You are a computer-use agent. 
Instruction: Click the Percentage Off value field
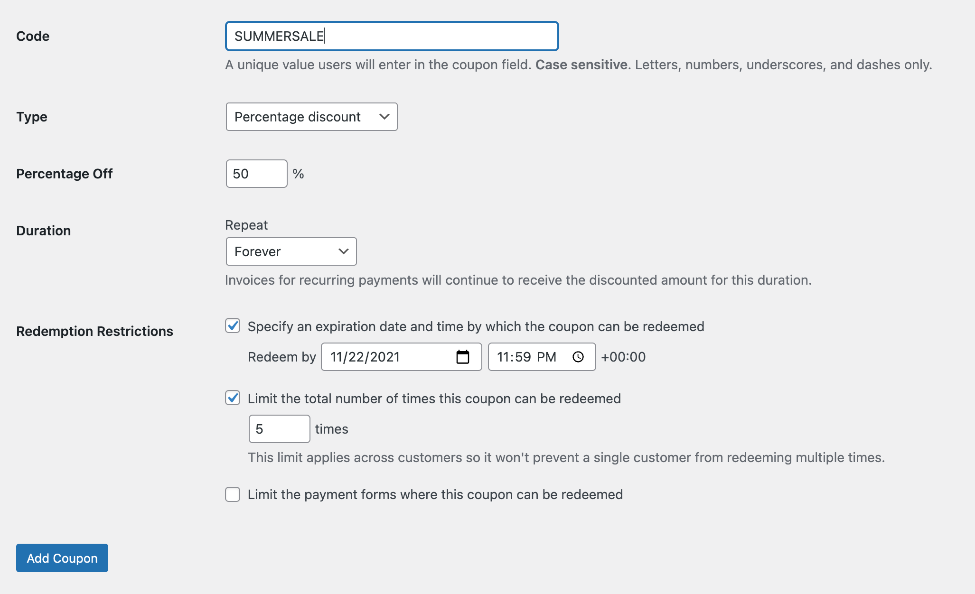[256, 174]
